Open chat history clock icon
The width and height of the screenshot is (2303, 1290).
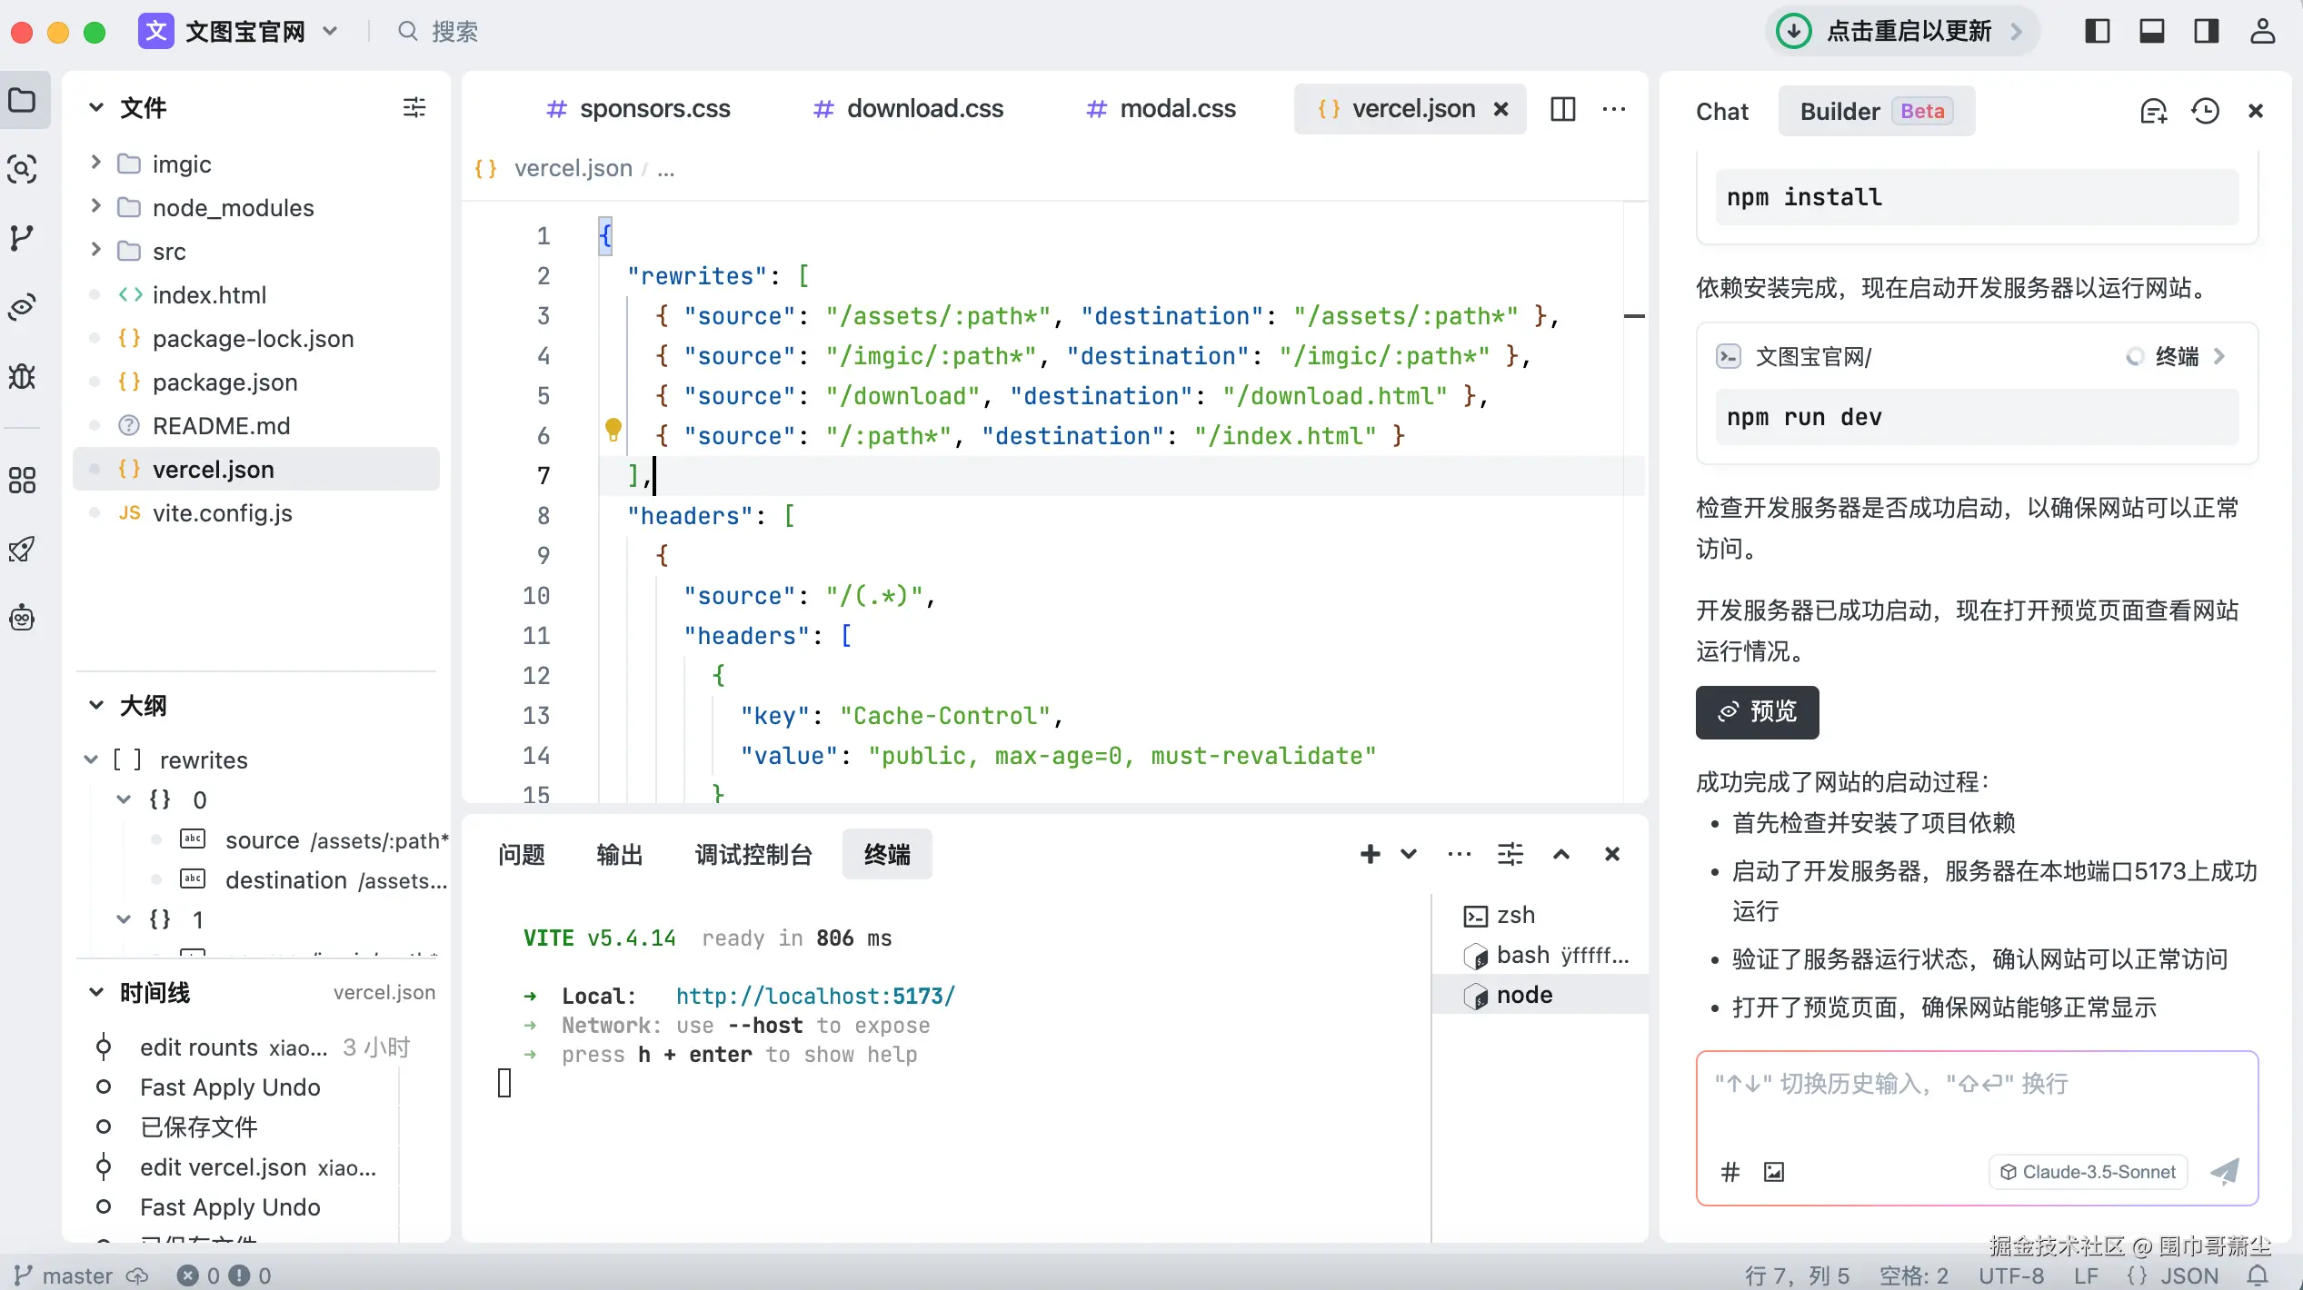pyautogui.click(x=2205, y=111)
